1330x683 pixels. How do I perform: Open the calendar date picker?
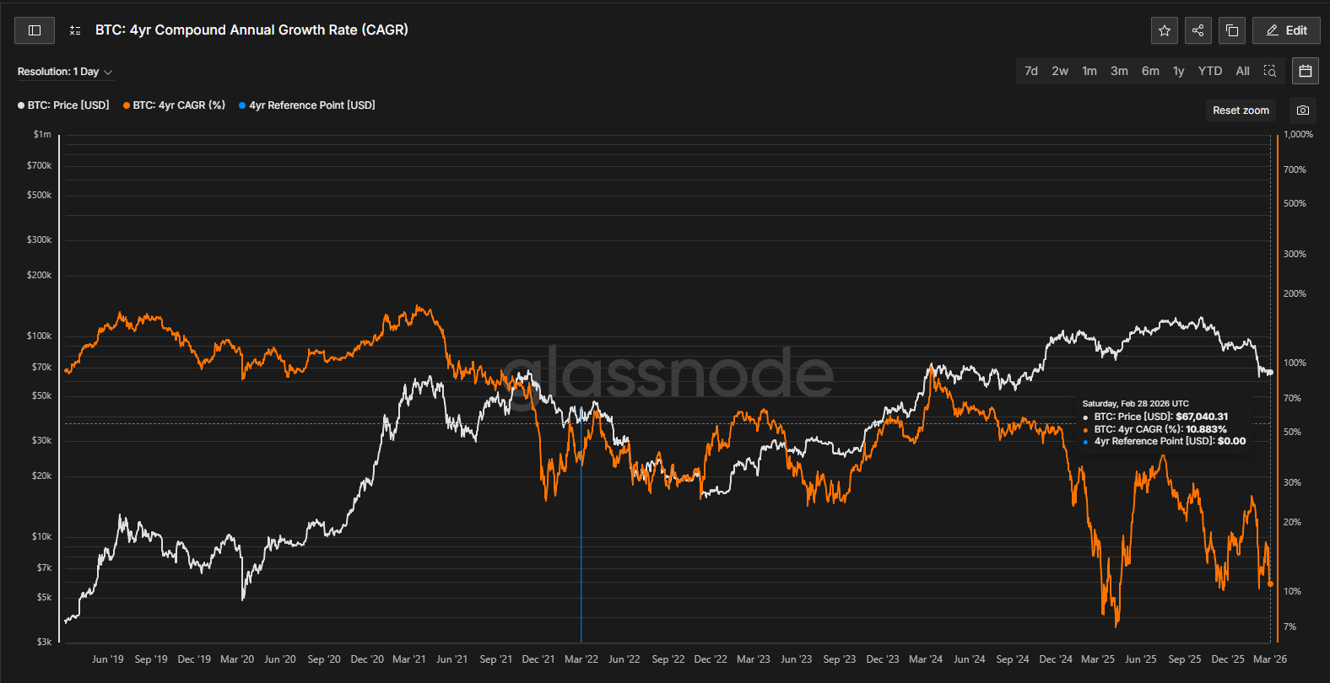pyautogui.click(x=1305, y=71)
